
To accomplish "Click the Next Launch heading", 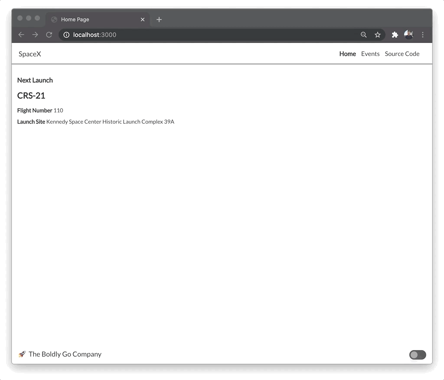I will tap(35, 80).
